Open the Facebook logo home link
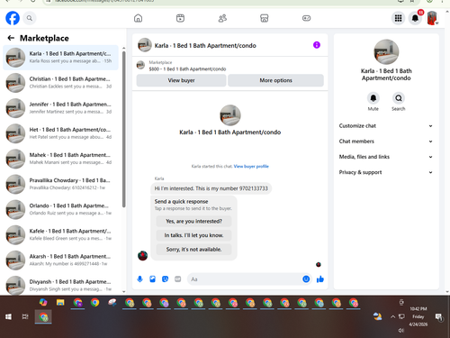 pos(13,18)
